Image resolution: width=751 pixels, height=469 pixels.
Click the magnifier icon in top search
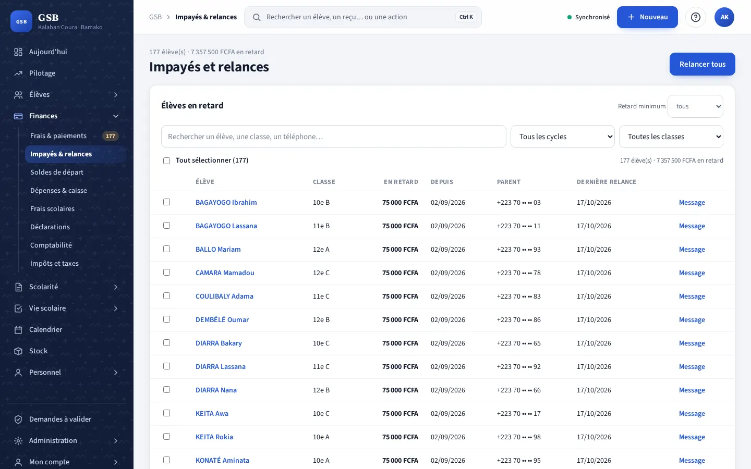[x=257, y=17]
